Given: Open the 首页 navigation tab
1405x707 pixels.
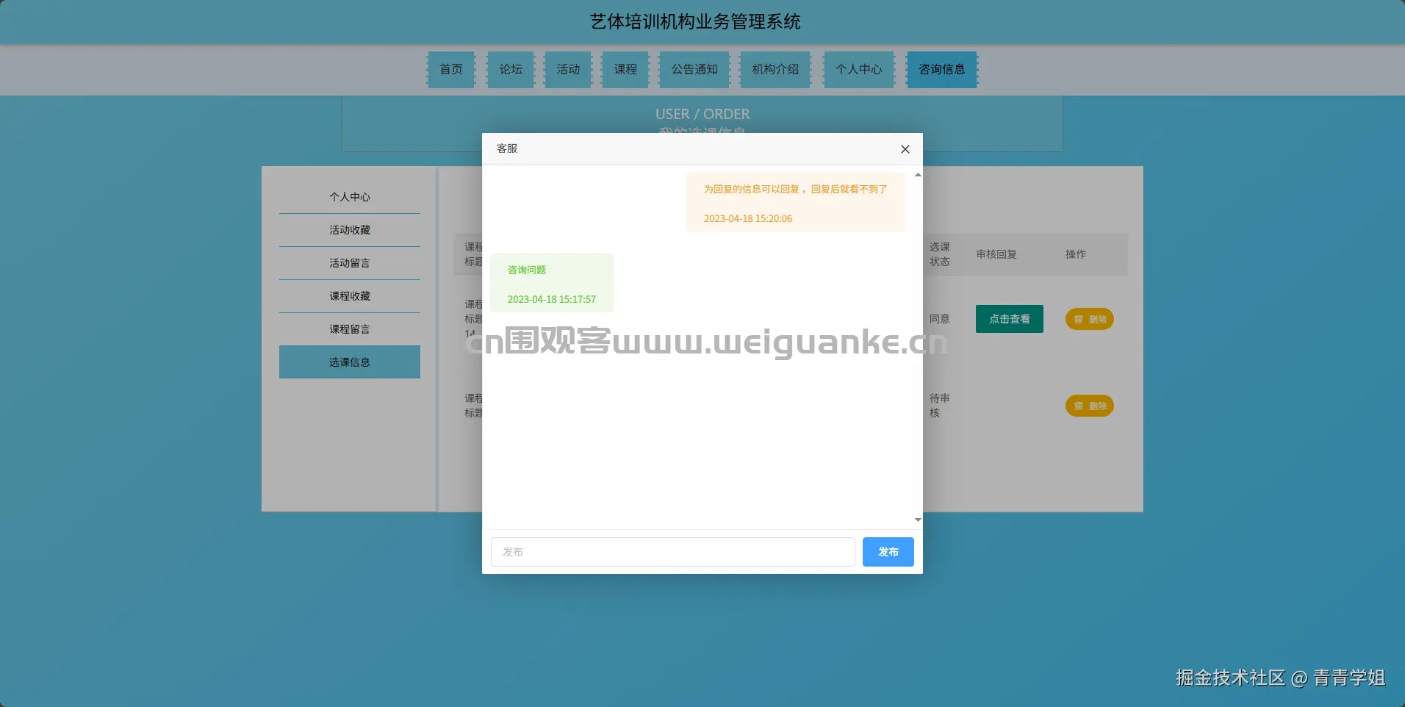Looking at the screenshot, I should 451,70.
